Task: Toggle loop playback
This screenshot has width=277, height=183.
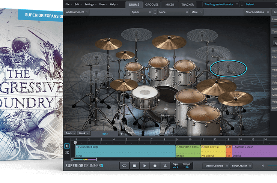Action: click(x=124, y=166)
